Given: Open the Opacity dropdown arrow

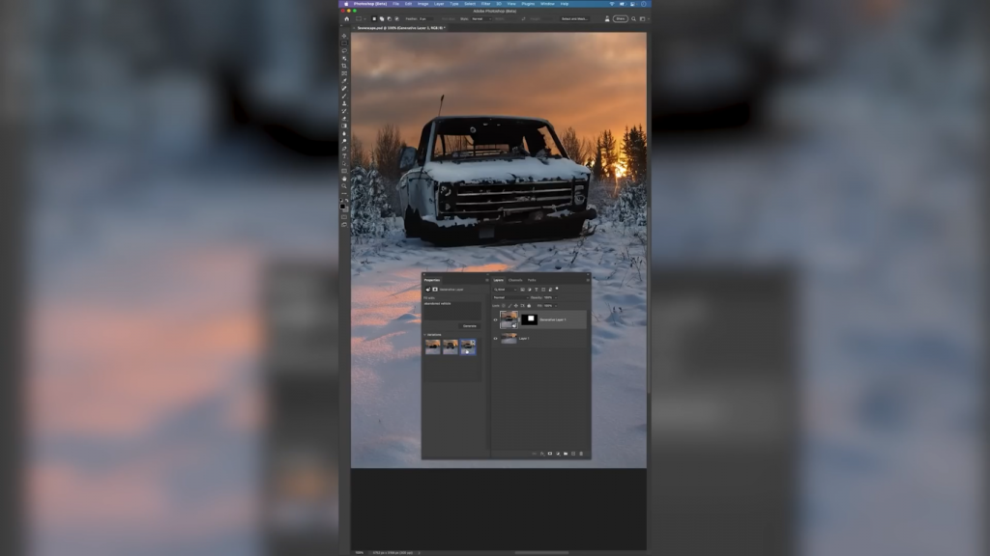Looking at the screenshot, I should 556,297.
